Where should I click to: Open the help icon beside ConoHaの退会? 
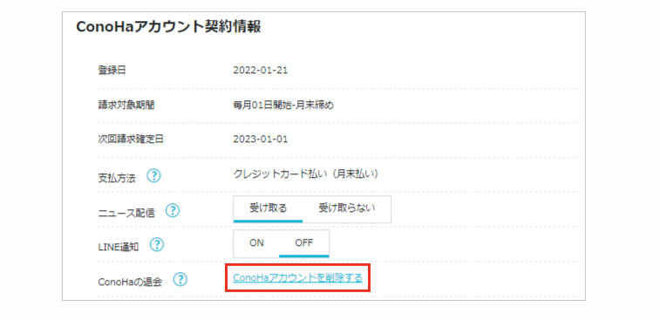point(180,279)
